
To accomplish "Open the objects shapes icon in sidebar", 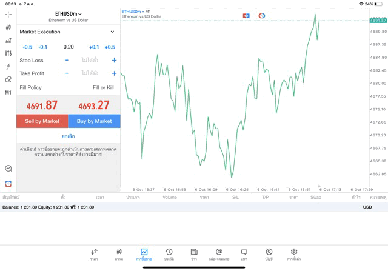I will pos(8,80).
